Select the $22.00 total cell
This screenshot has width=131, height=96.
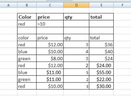tap(101, 79)
